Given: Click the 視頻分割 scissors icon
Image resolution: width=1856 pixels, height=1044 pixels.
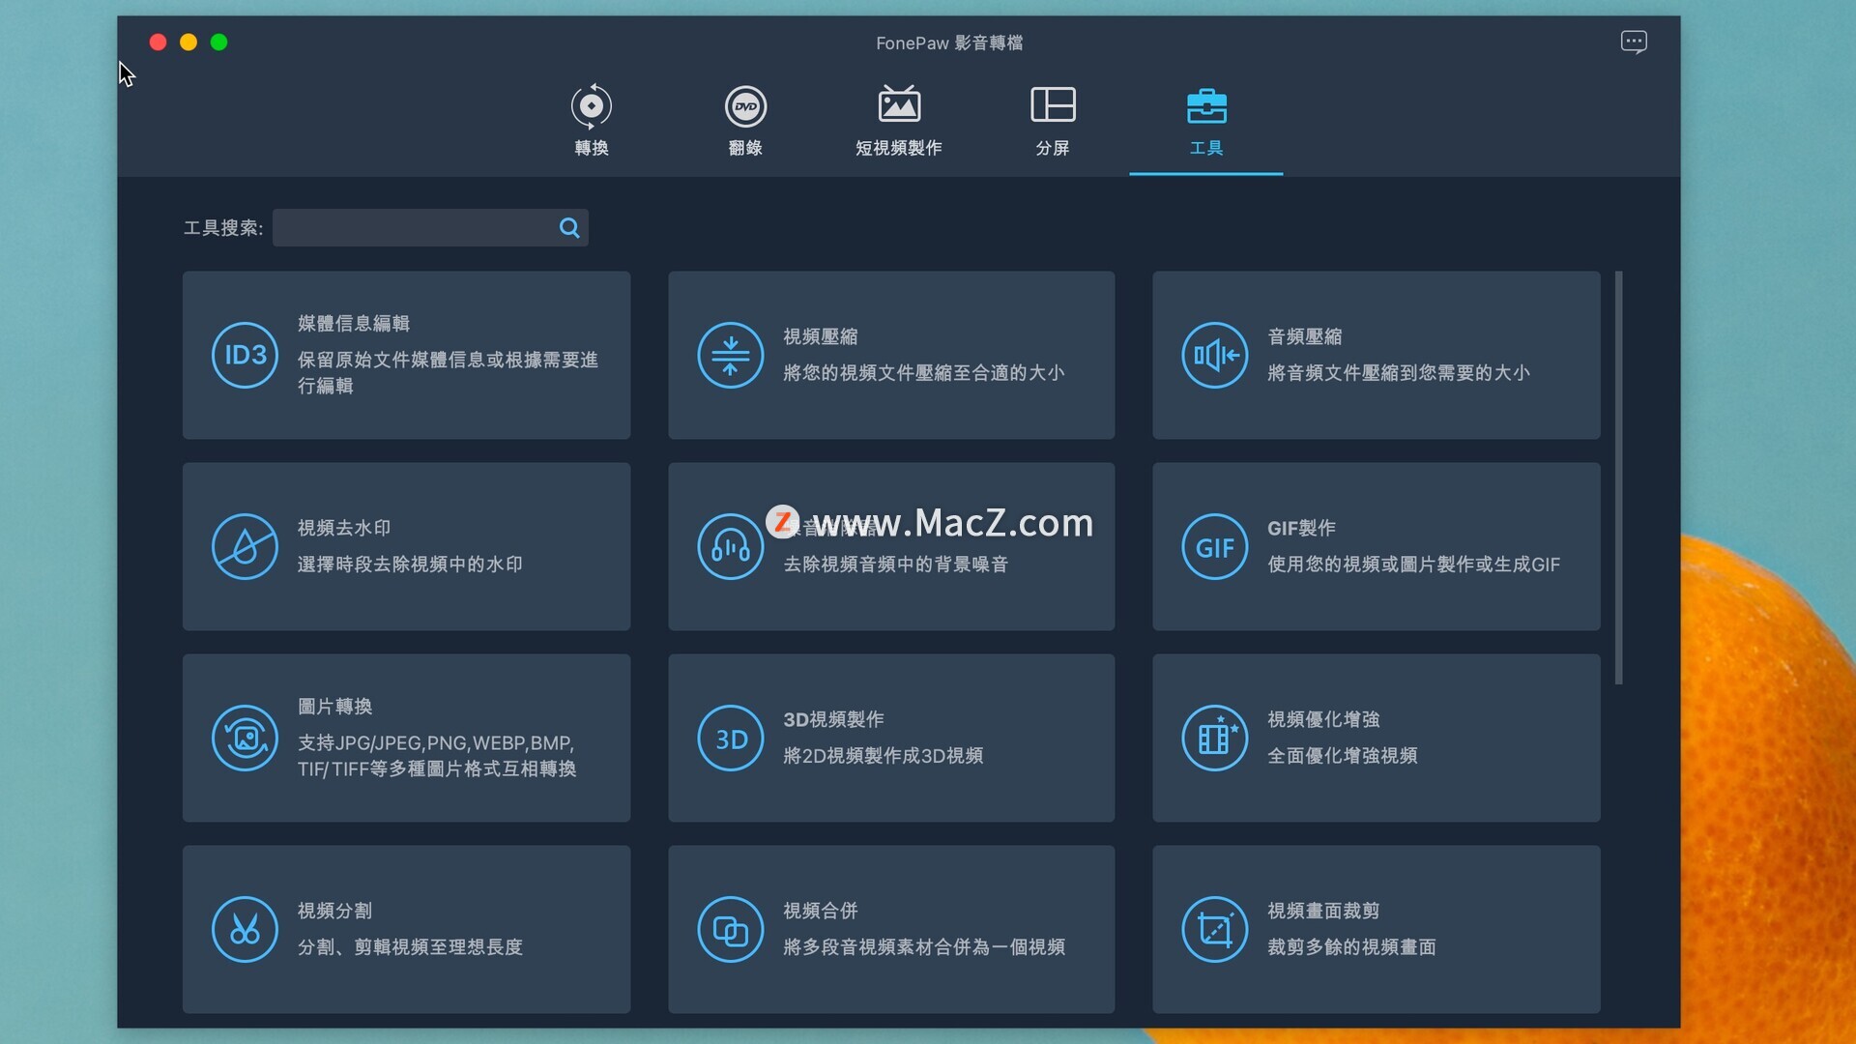Looking at the screenshot, I should coord(245,929).
